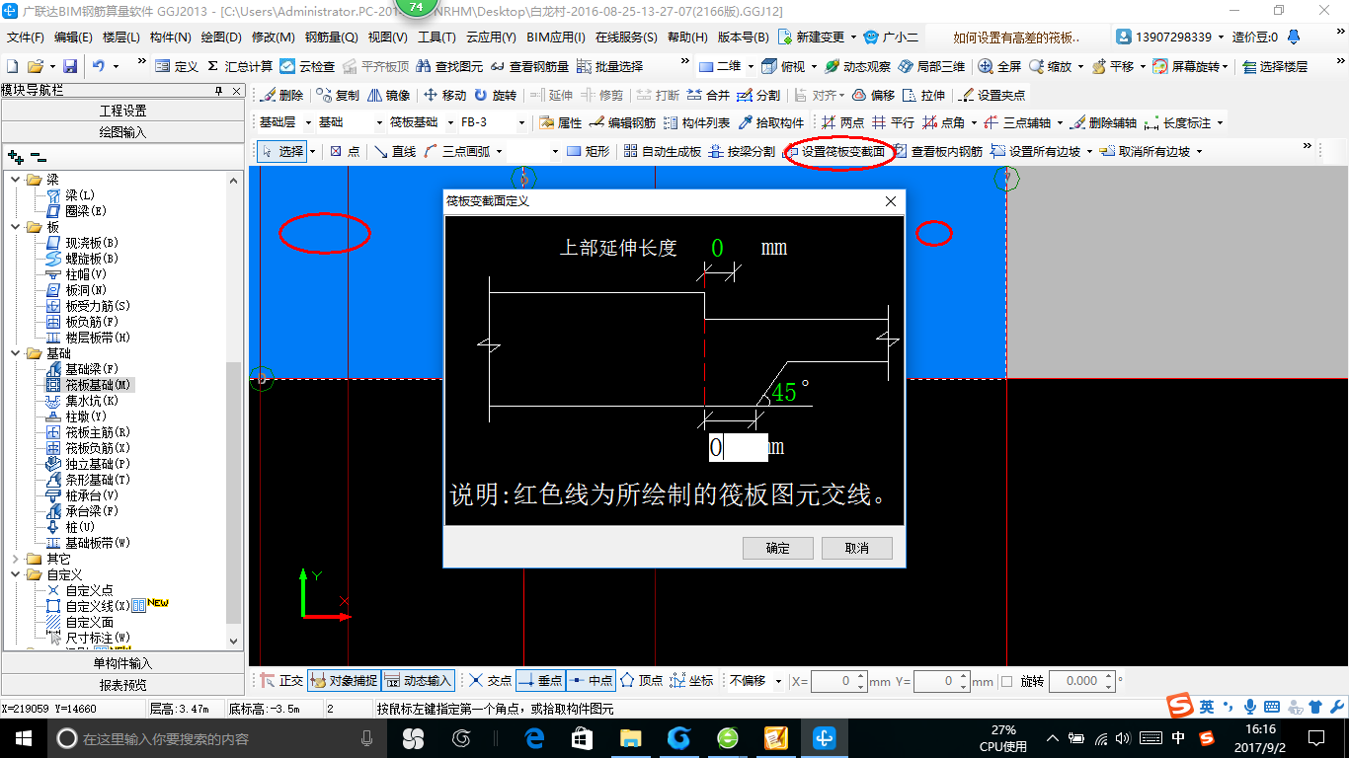
Task: Toggle 正交 orthogonal mode
Action: click(x=282, y=681)
